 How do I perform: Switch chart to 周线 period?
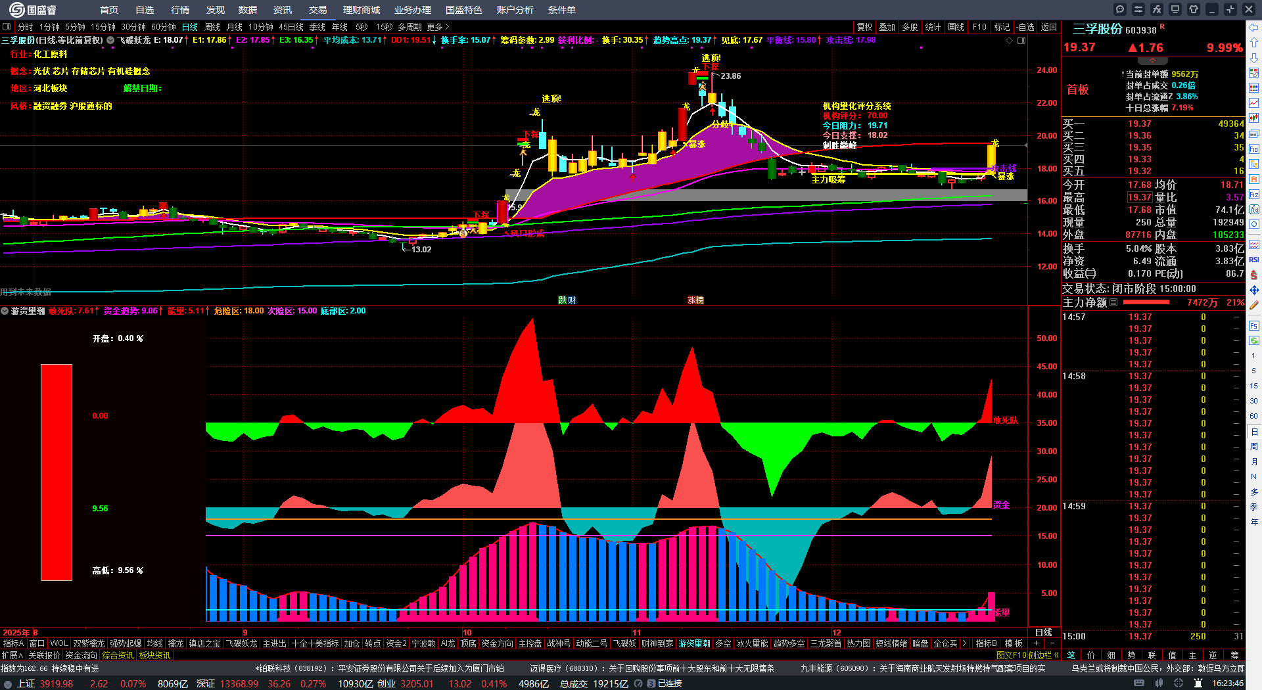click(212, 27)
